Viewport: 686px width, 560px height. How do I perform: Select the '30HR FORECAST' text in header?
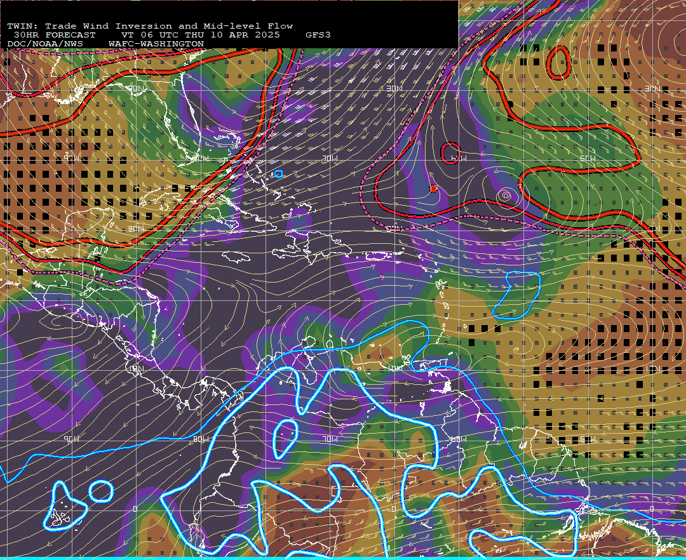click(55, 35)
